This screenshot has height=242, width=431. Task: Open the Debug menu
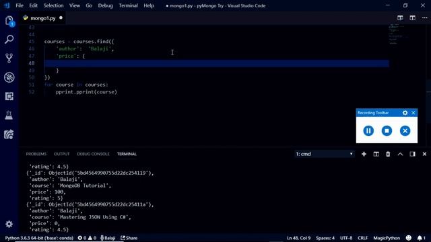point(105,5)
